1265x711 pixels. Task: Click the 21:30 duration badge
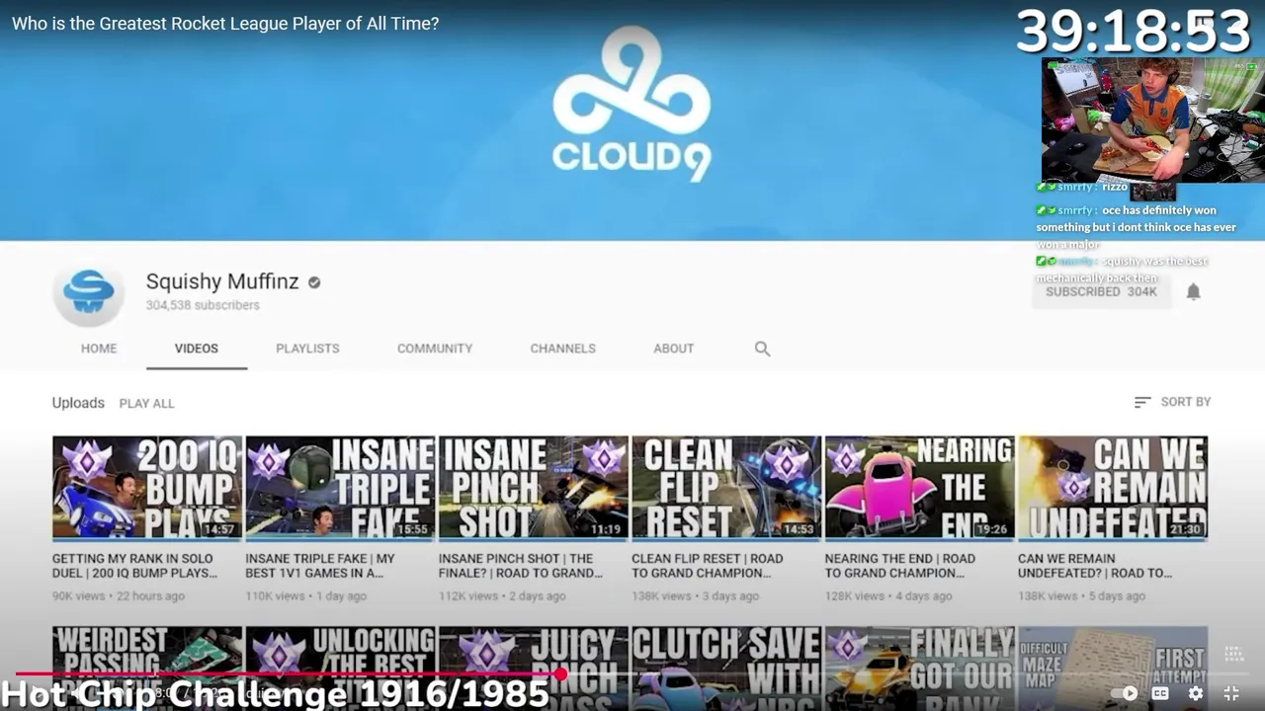1186,529
